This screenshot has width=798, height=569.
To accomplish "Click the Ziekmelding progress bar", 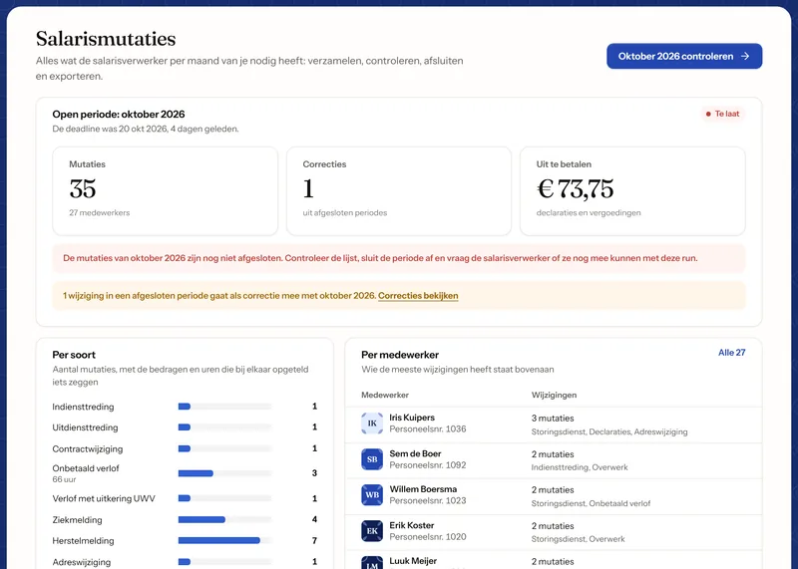I will (225, 520).
